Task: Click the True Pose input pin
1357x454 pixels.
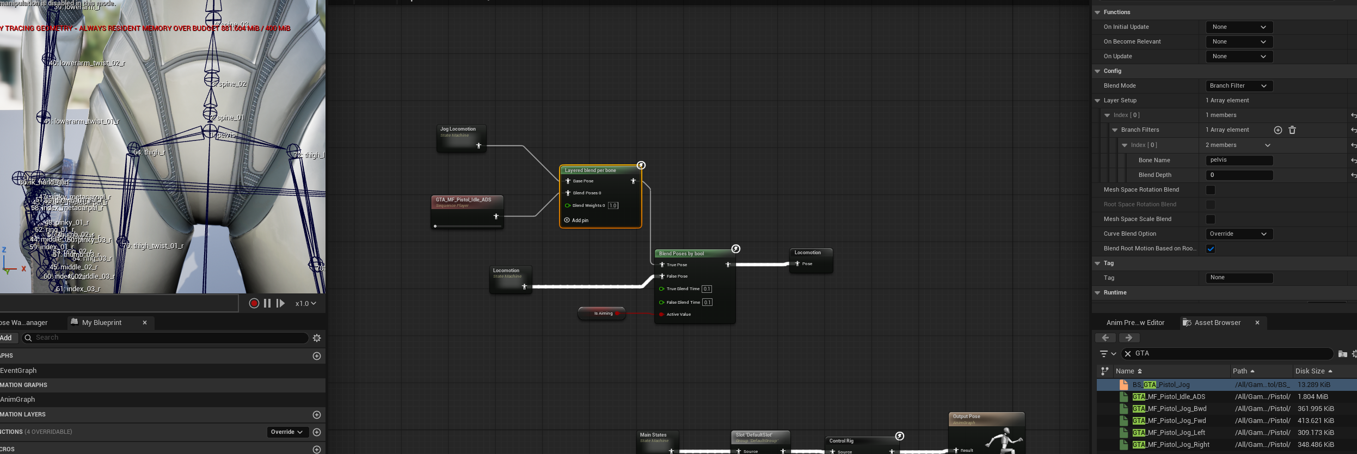Action: (662, 265)
